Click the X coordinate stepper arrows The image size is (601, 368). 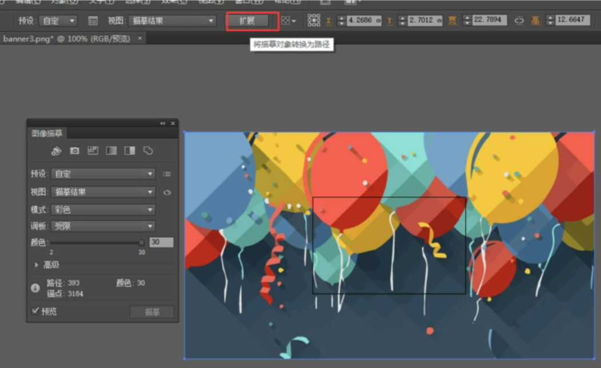(x=341, y=21)
